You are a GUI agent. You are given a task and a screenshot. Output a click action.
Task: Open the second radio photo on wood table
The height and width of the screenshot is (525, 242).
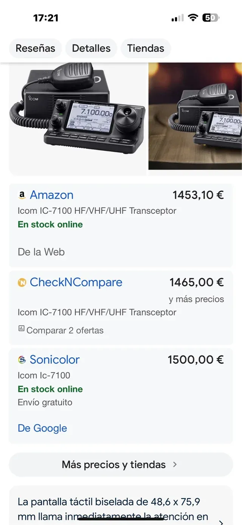[195, 116]
